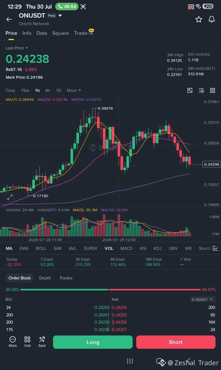Switch to Info tab
Viewport: 221px width, 370px height.
click(27, 33)
